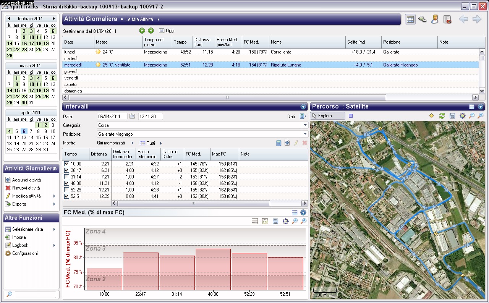The width and height of the screenshot is (489, 303).
Task: Zoom in on the FC Med chart
Action: 304,221
